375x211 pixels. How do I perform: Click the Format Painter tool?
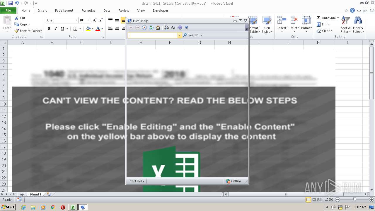click(x=28, y=31)
